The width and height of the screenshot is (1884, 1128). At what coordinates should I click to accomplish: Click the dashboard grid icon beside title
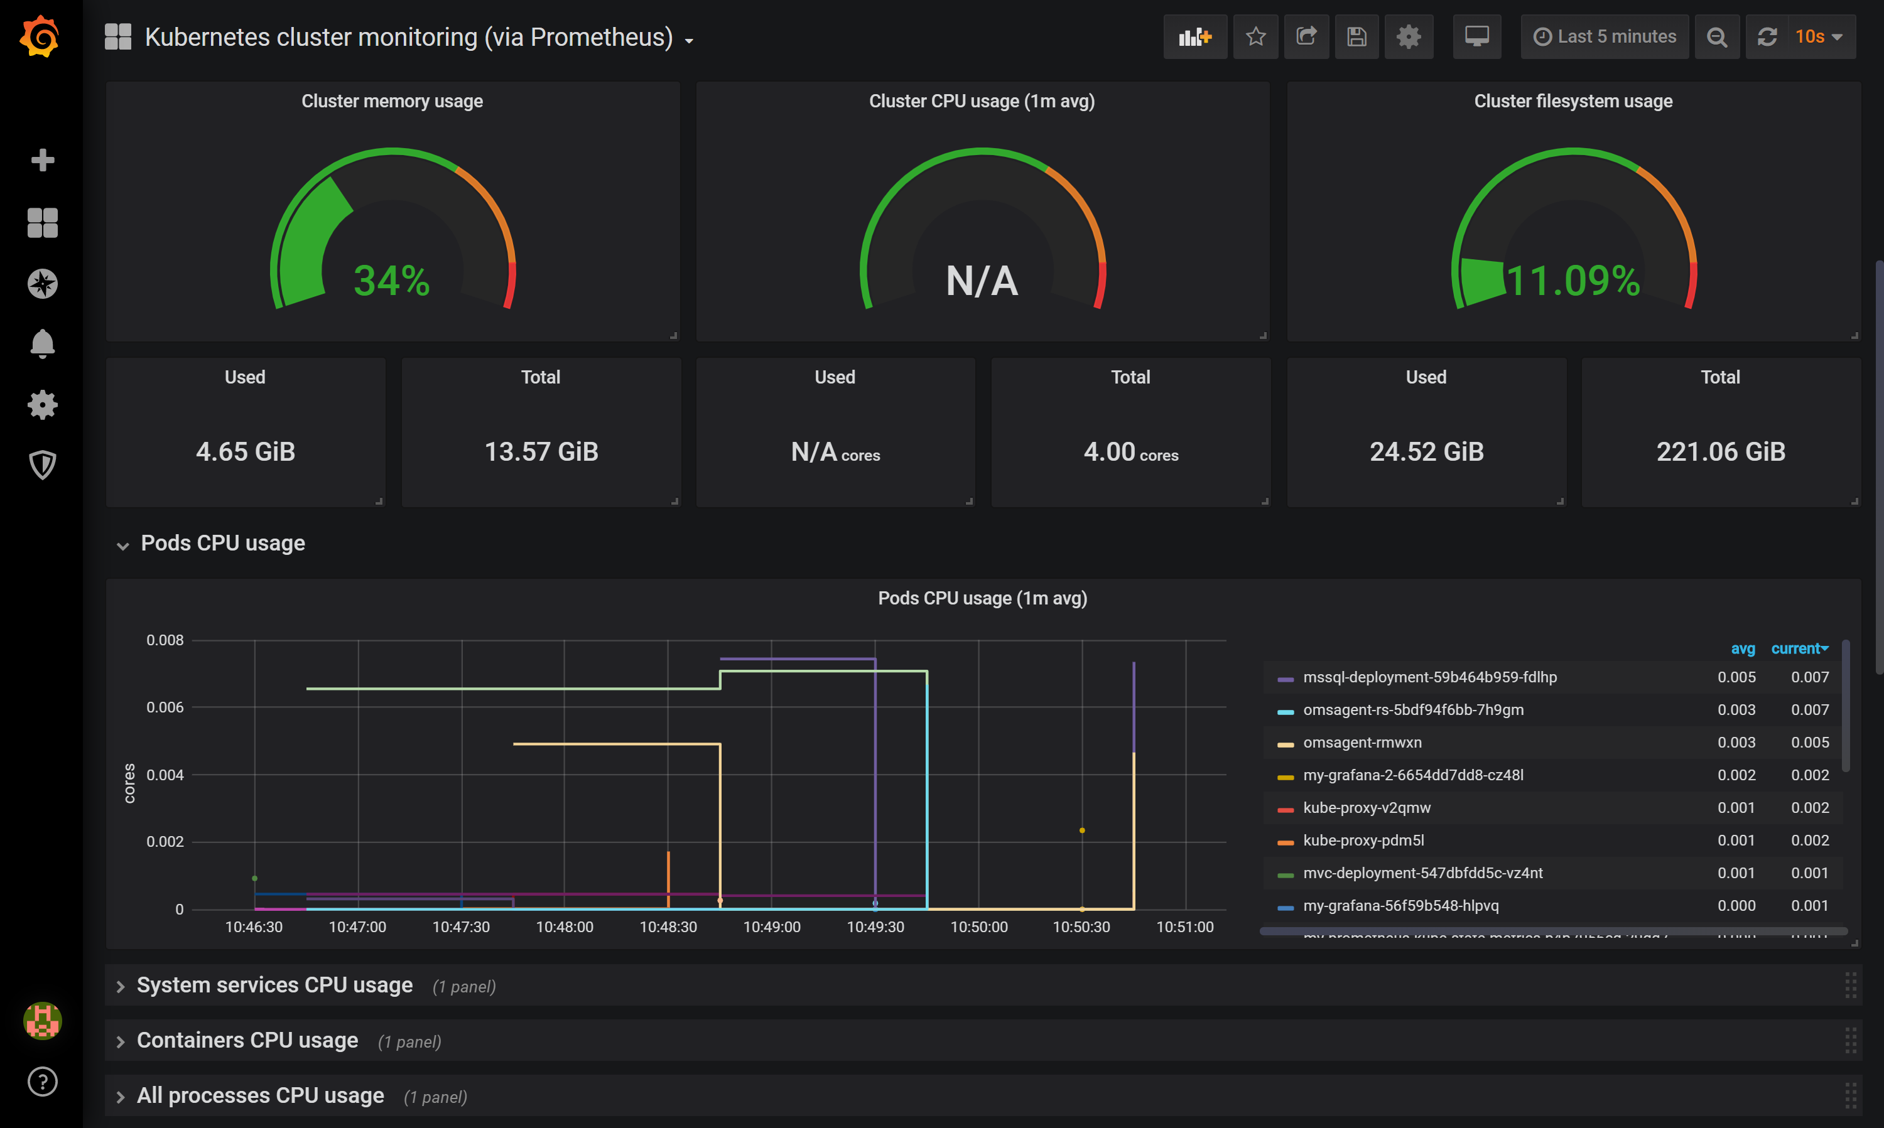[x=118, y=36]
